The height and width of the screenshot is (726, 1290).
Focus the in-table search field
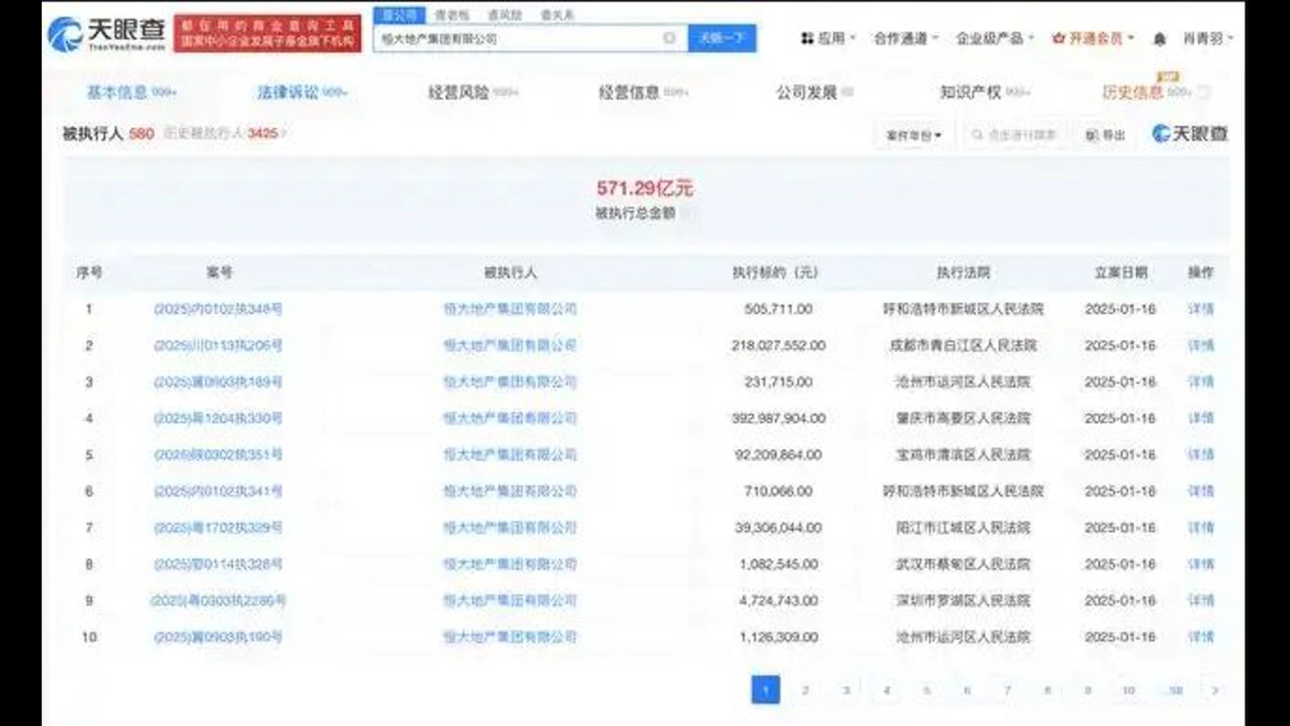point(1015,135)
